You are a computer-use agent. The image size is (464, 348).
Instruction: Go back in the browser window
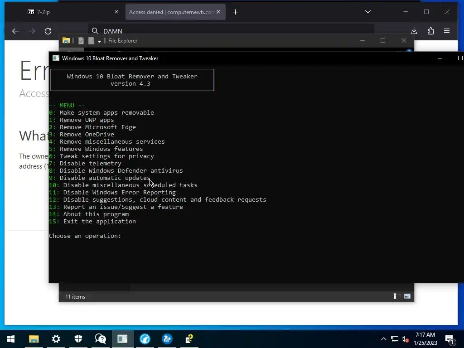coord(15,31)
